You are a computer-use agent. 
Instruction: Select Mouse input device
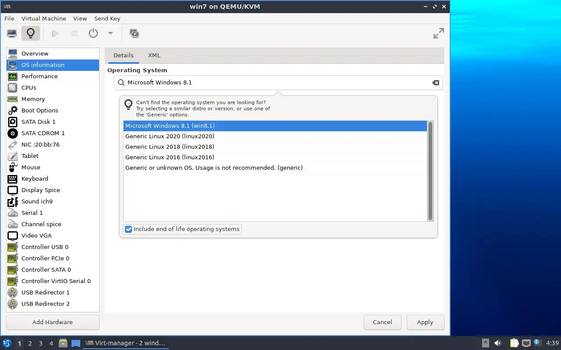[53, 167]
